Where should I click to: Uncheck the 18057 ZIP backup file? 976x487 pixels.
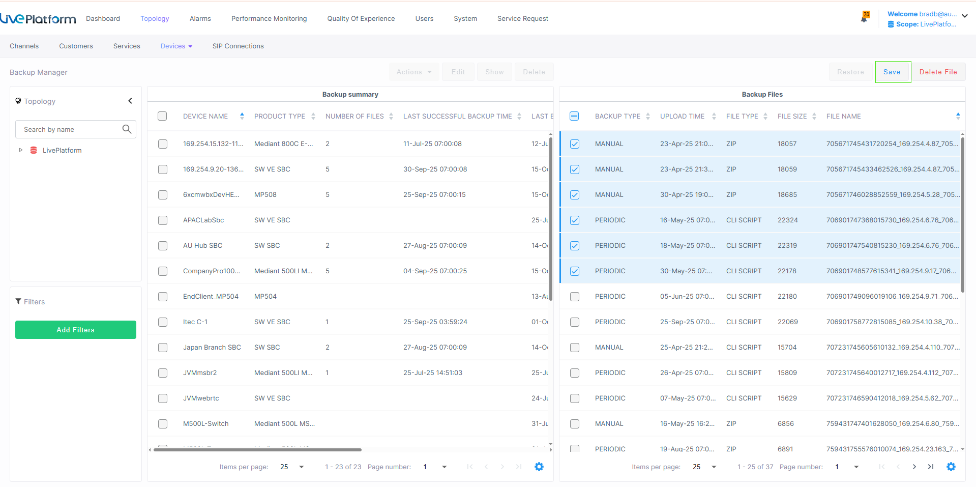click(x=575, y=144)
